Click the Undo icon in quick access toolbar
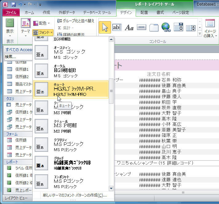The width and height of the screenshot is (219, 204). (20, 5)
